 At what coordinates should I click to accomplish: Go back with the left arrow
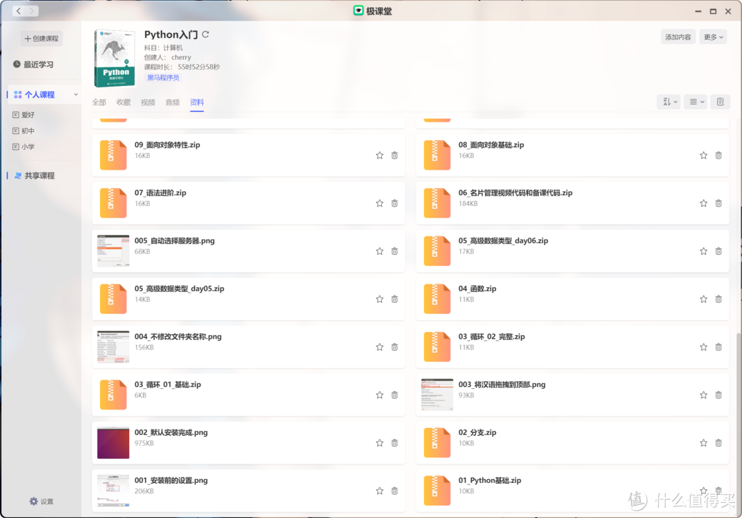(x=19, y=11)
